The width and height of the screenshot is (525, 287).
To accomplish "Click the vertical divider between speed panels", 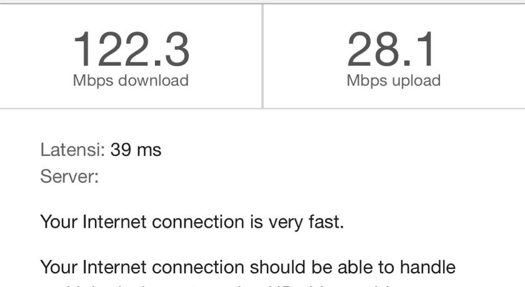I will (262, 56).
